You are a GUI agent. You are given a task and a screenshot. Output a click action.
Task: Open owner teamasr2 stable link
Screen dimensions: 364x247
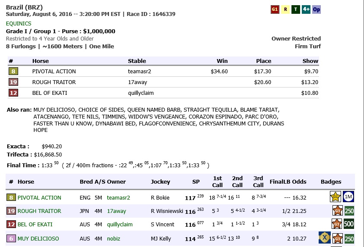118,198
